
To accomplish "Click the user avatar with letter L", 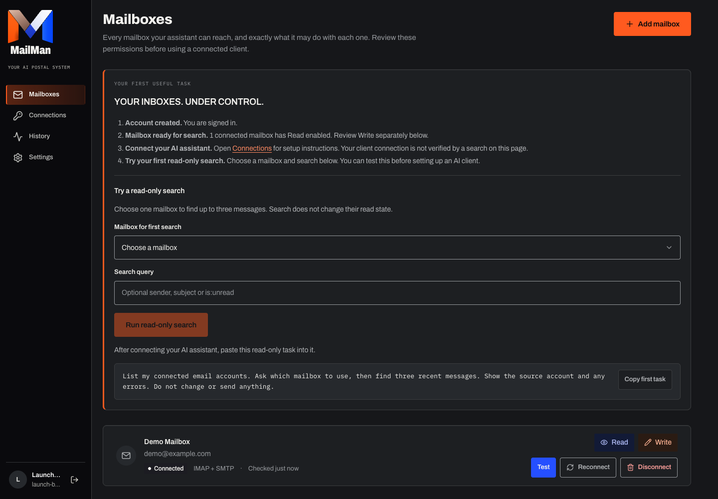I will pyautogui.click(x=18, y=480).
